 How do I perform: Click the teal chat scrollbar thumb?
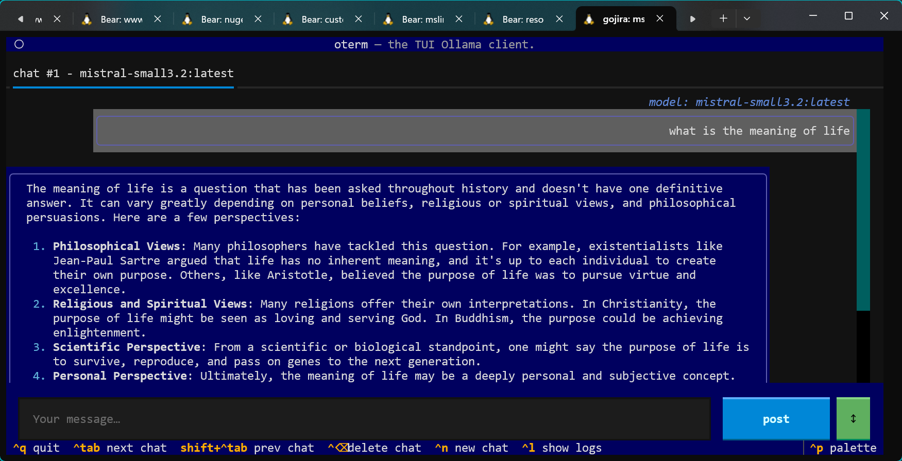pos(863,209)
